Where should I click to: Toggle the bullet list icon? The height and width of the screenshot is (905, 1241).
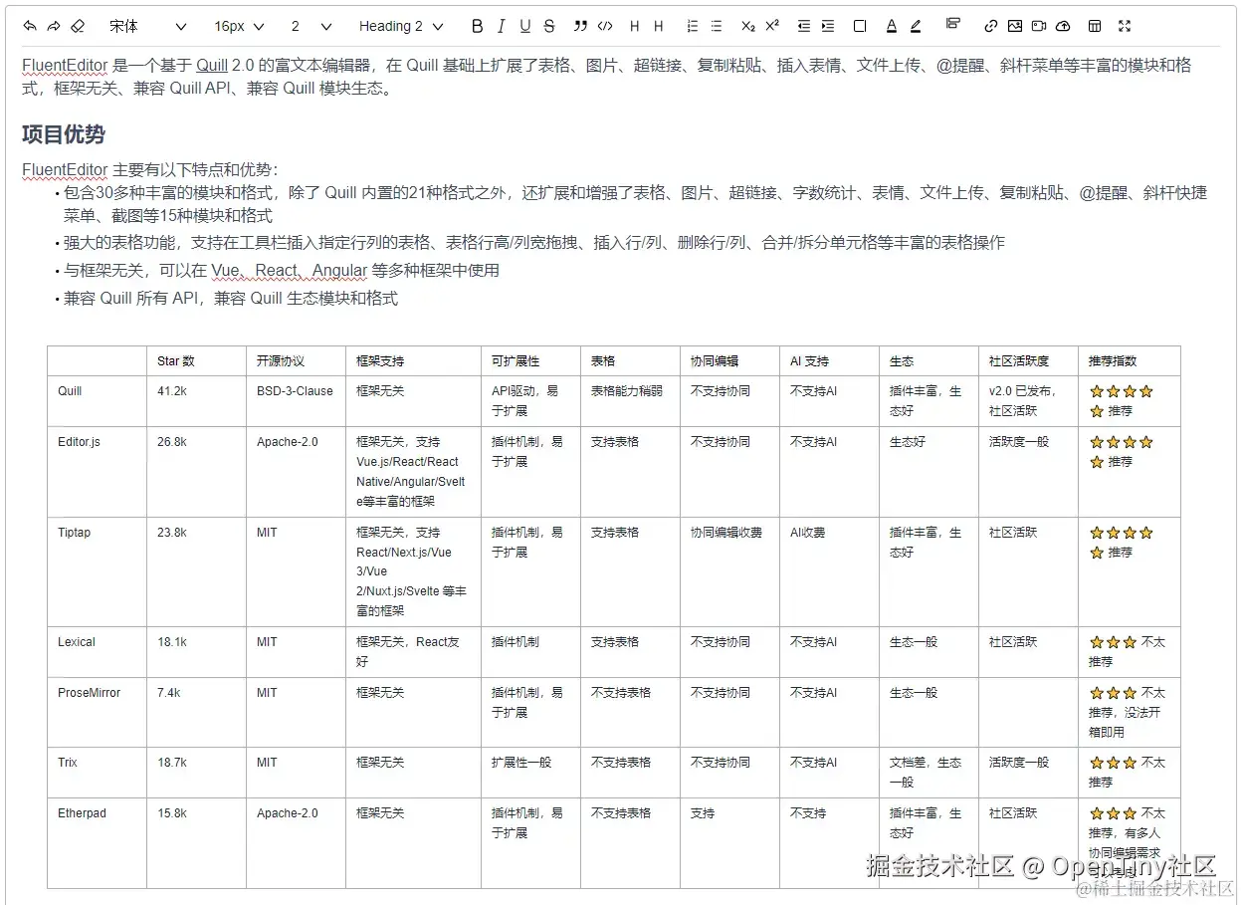(x=717, y=26)
